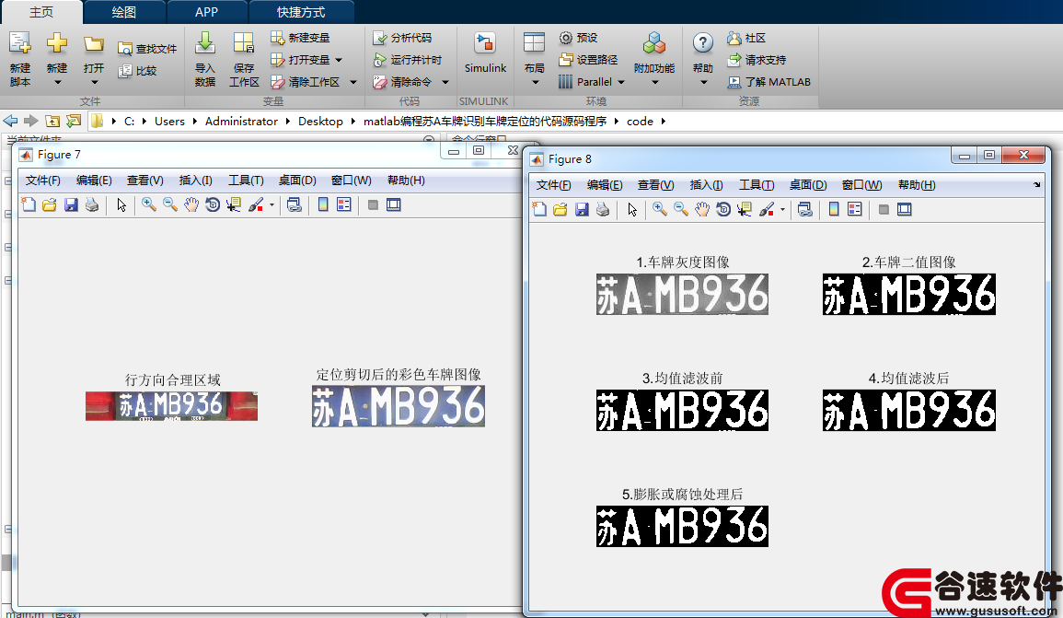Image resolution: width=1063 pixels, height=618 pixels.
Task: Click the forward arrow in address bar
Action: pyautogui.click(x=30, y=121)
